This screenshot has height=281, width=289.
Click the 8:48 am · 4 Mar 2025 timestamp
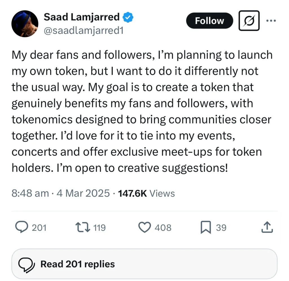click(60, 193)
